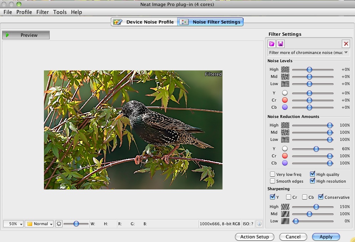355x242 pixels.
Task: Click the image info icon in status bar
Action: 259,224
